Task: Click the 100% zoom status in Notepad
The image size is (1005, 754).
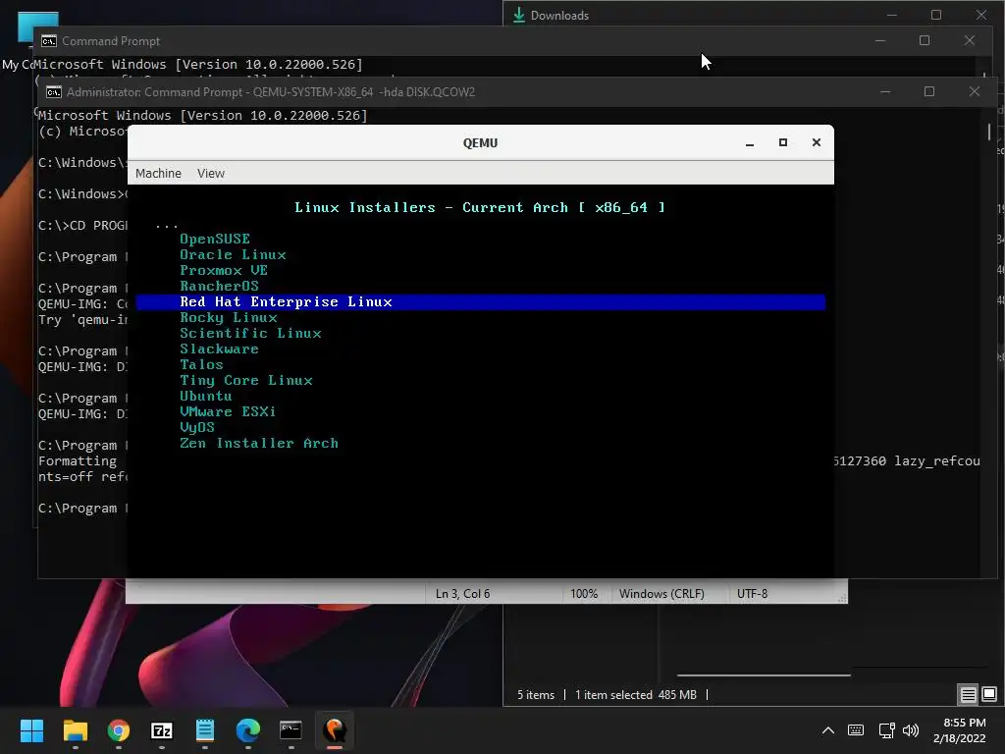Action: [584, 594]
